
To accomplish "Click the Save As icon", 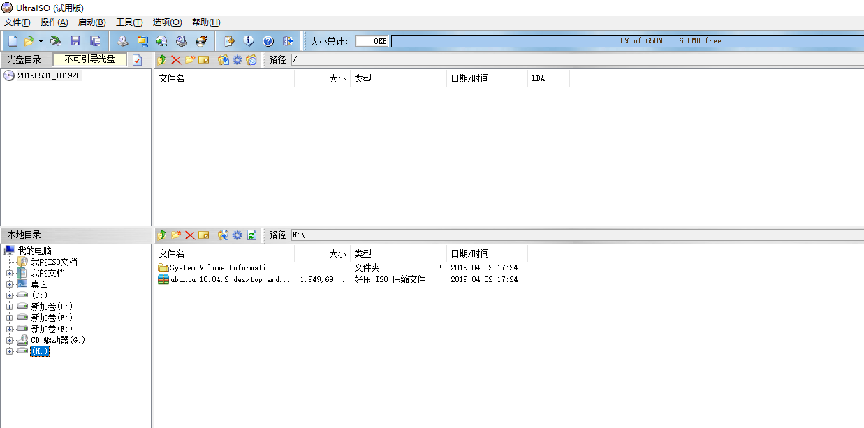I will pyautogui.click(x=95, y=41).
